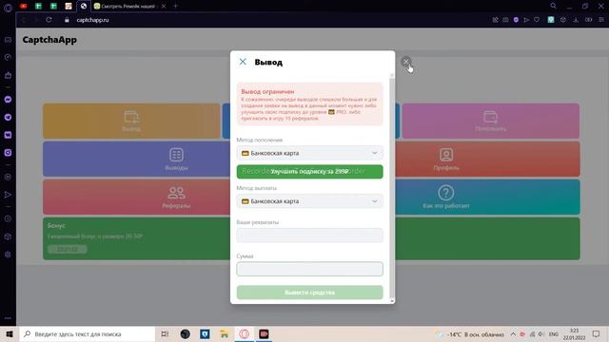Show hidden system tray icons chevron
Viewport: 609px width, 342px height.
tap(513, 333)
